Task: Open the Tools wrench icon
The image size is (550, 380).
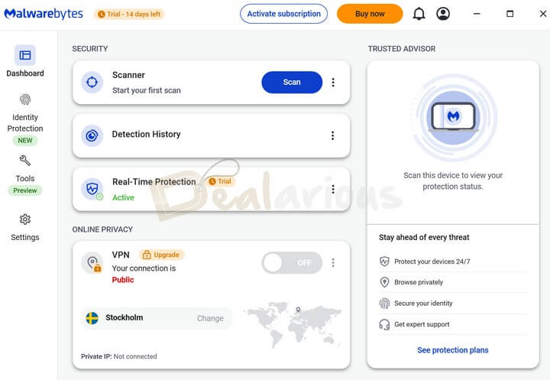Action: click(25, 161)
